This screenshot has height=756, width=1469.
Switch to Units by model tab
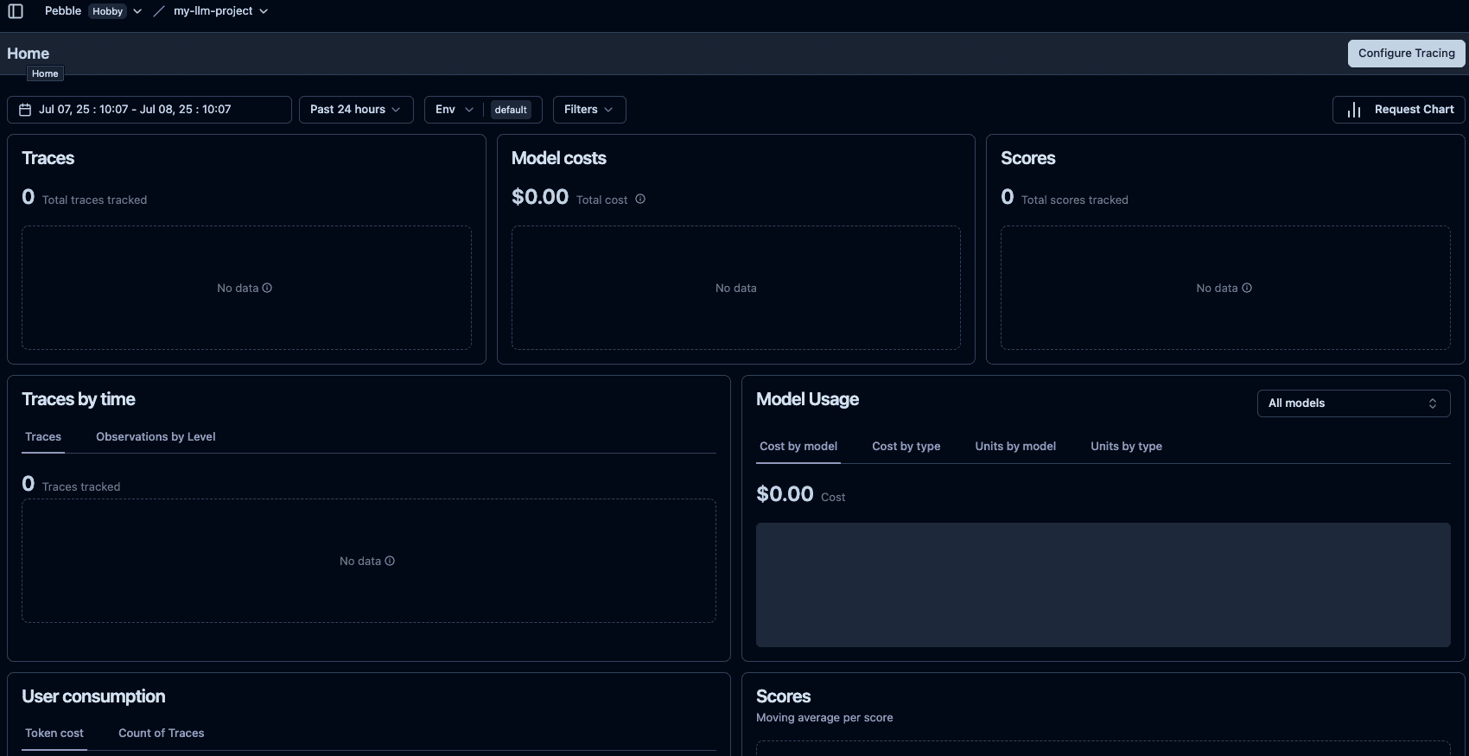[1015, 447]
